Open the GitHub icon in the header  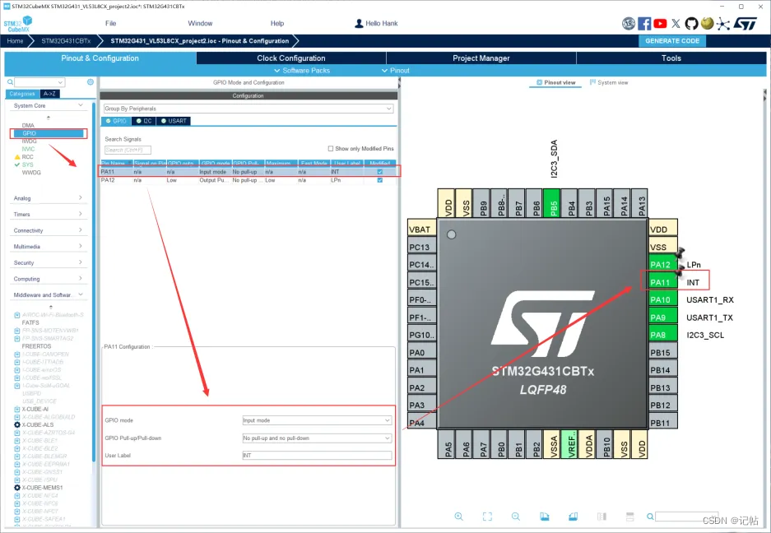click(691, 24)
